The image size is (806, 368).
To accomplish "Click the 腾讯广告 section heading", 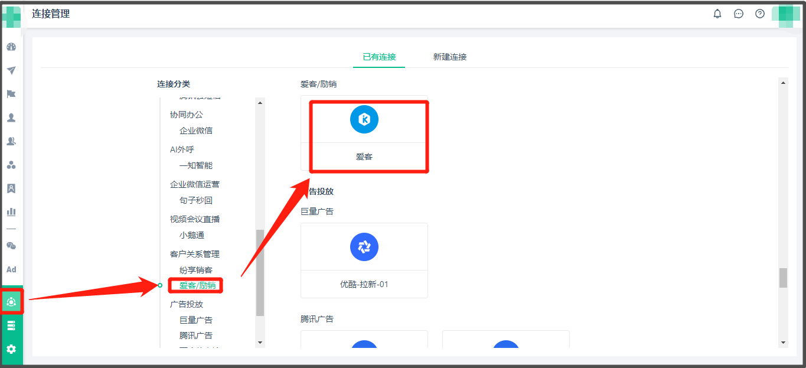I will tap(317, 319).
